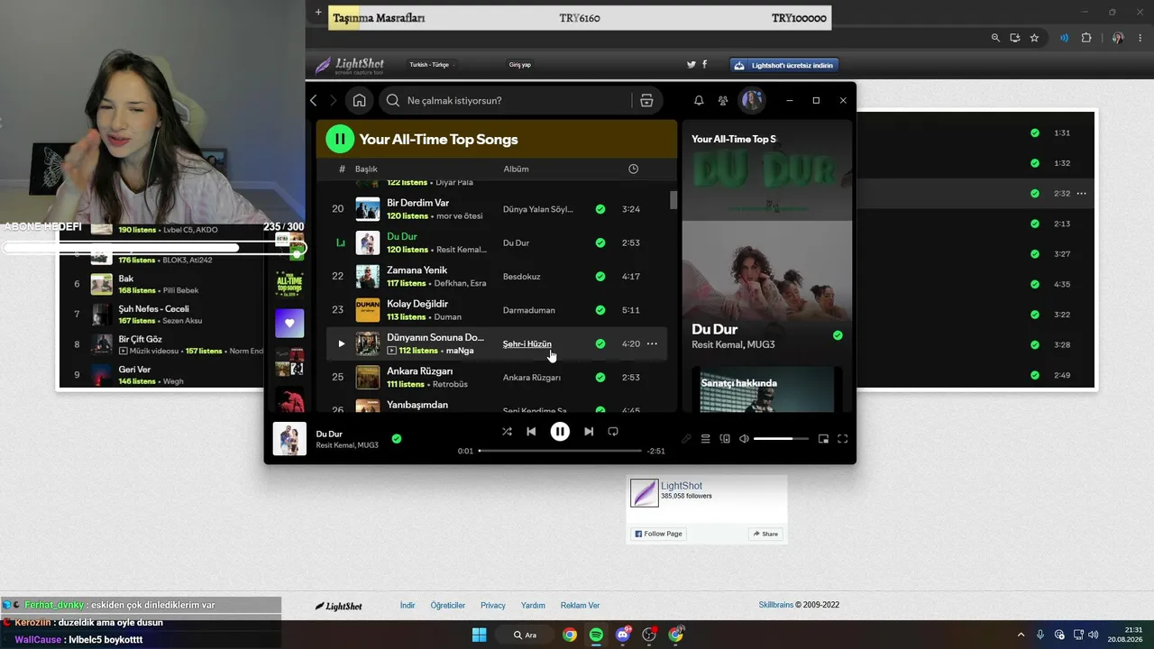
Task: Go back in Spotify navigation
Action: click(x=314, y=101)
